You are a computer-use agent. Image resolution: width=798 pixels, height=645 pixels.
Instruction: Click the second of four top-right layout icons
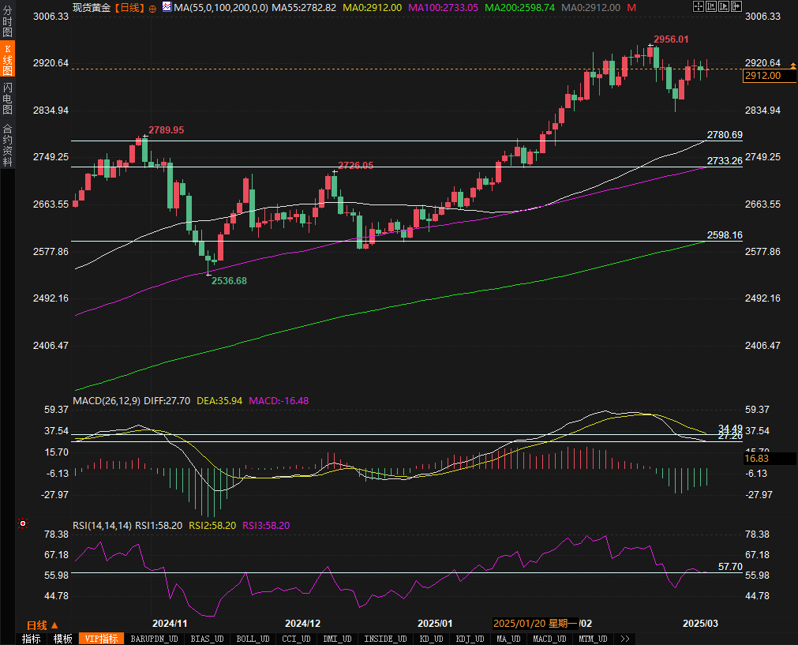(710, 6)
